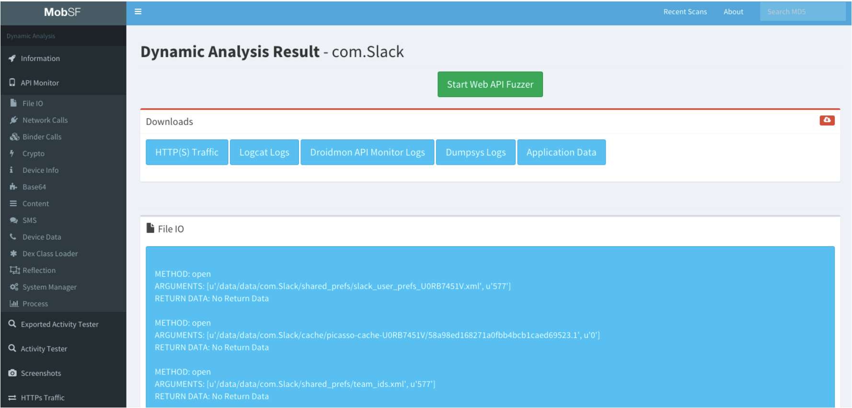Image resolution: width=852 pixels, height=408 pixels.
Task: Click the Process bar chart icon
Action: tap(14, 304)
